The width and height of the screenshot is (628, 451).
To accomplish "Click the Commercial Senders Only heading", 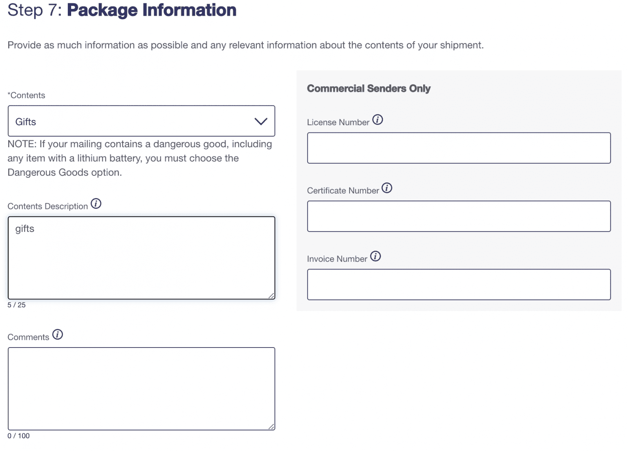I will pos(369,88).
